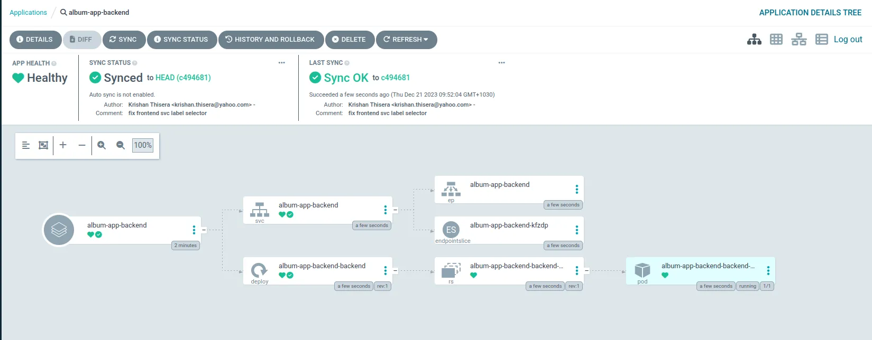Open HISTORY AND ROLLBACK
This screenshot has height=340, width=872.
[x=270, y=40]
